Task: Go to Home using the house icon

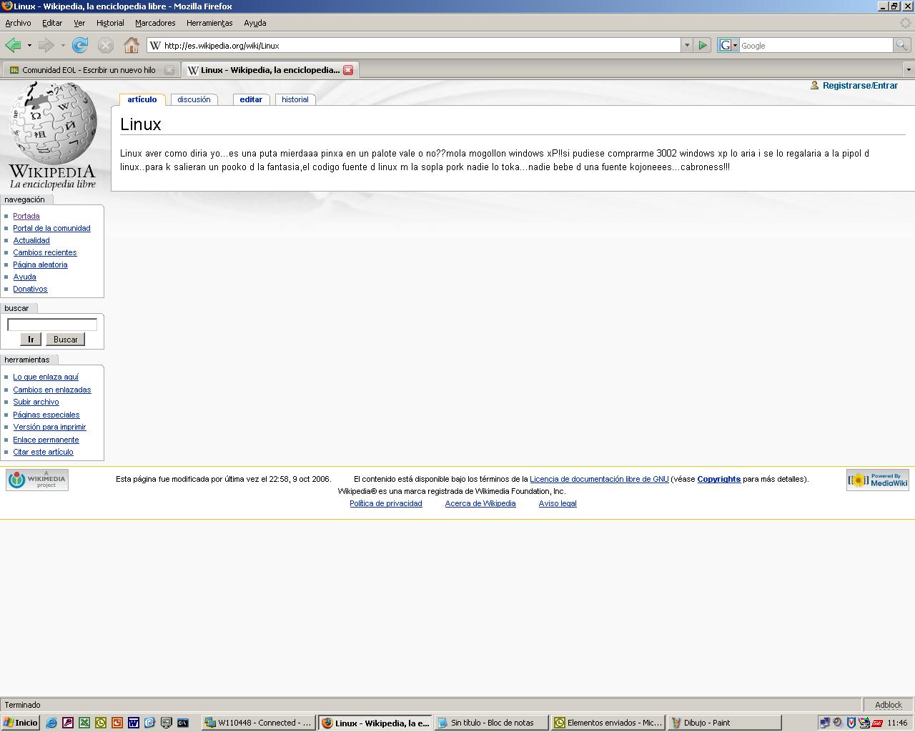Action: click(x=132, y=45)
